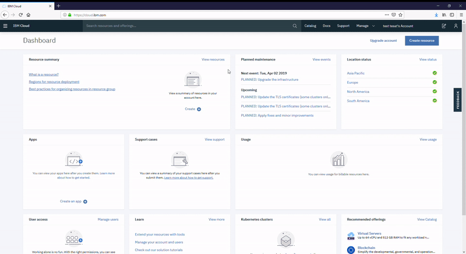This screenshot has width=466, height=254.
Task: Click browser forward arrow
Action: (x=13, y=15)
